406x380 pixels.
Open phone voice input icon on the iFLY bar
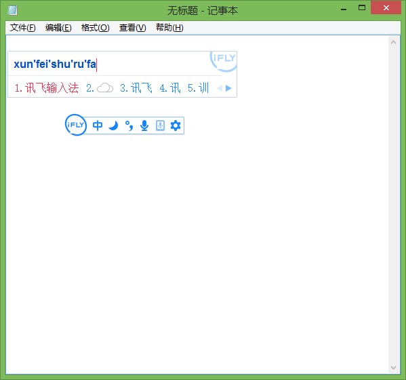point(160,126)
